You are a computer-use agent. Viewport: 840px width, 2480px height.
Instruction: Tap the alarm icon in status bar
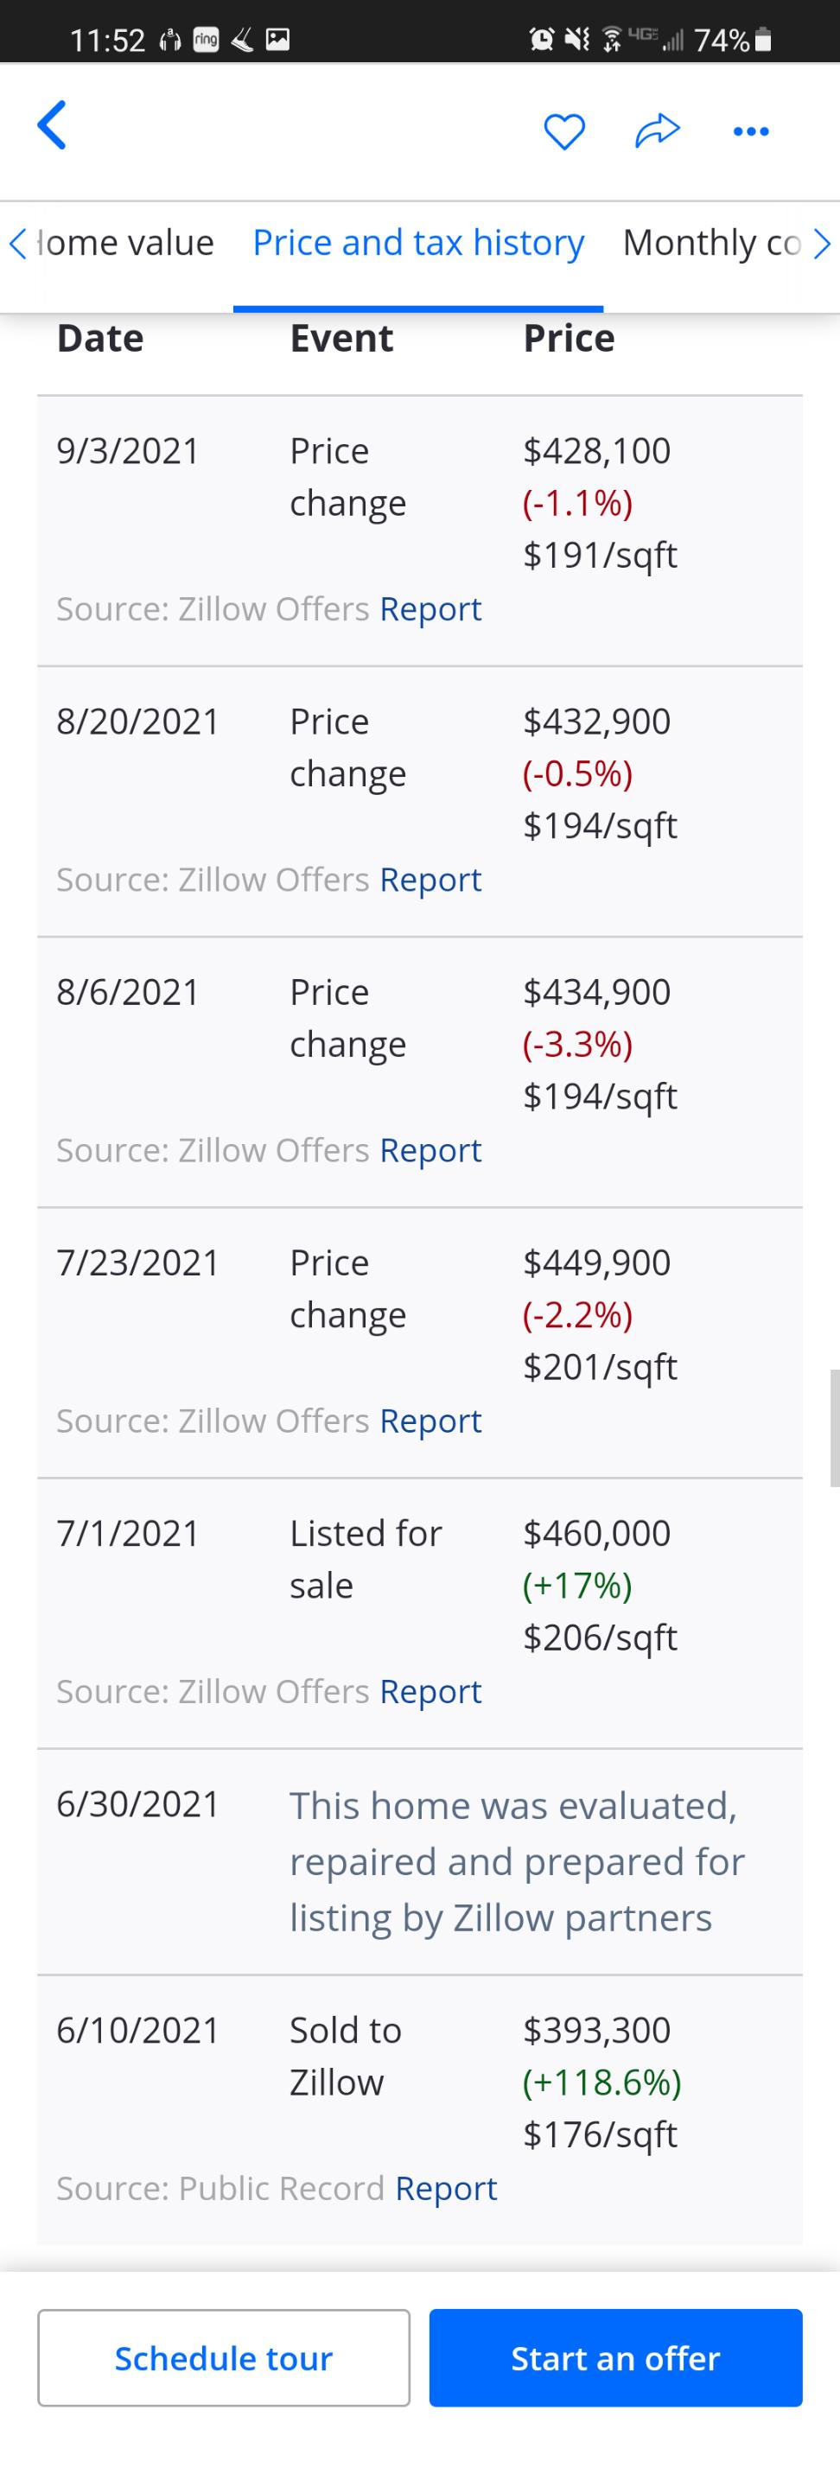(x=543, y=40)
